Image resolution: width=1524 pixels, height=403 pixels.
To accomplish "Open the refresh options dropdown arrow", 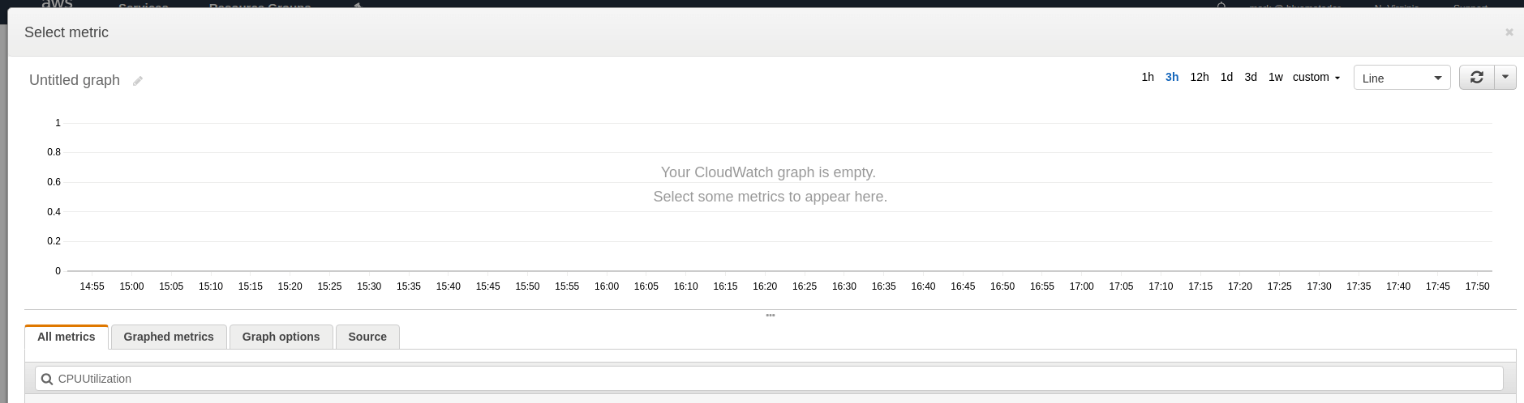I will [x=1505, y=78].
